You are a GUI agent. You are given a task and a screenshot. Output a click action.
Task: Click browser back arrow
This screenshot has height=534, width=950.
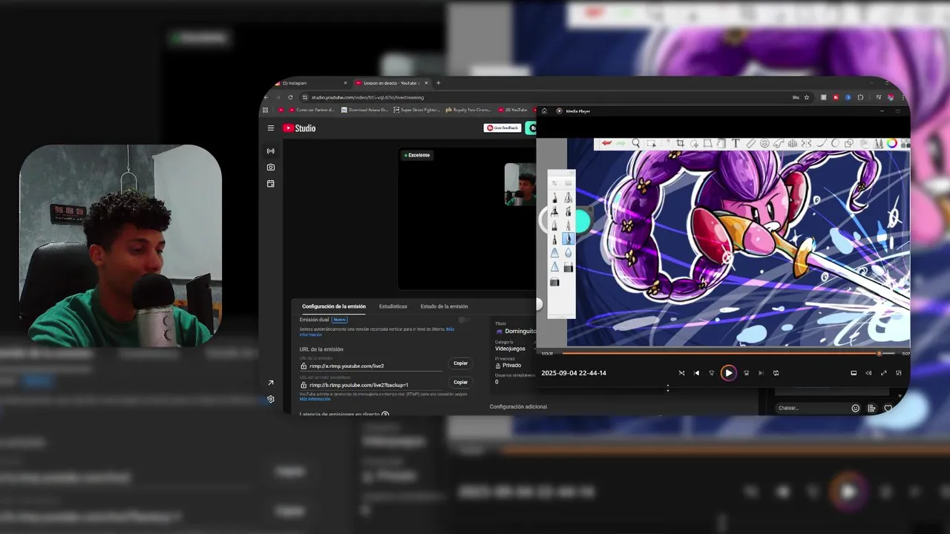266,97
